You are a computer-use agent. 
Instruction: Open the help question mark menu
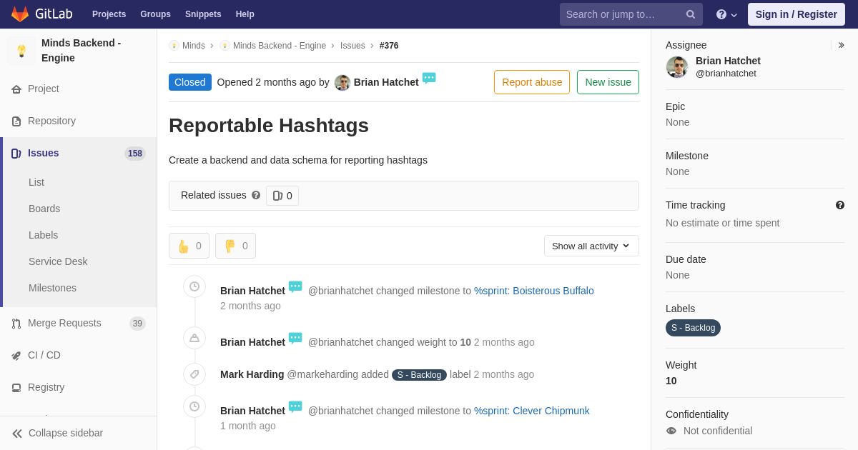coord(726,14)
